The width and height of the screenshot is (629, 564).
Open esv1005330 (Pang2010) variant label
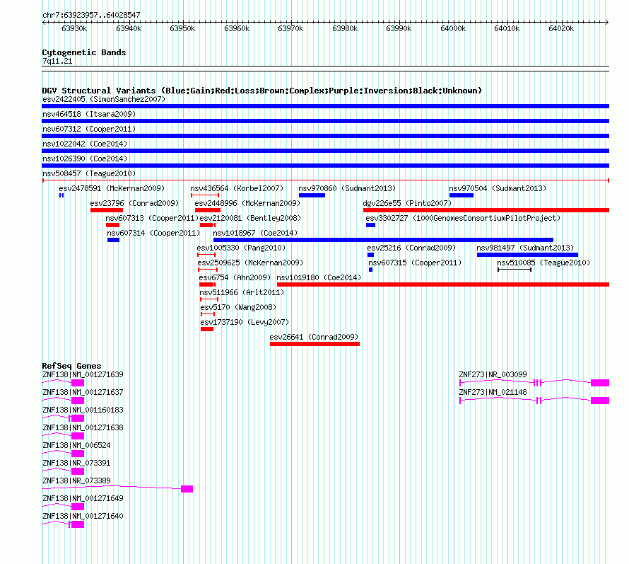pos(241,248)
